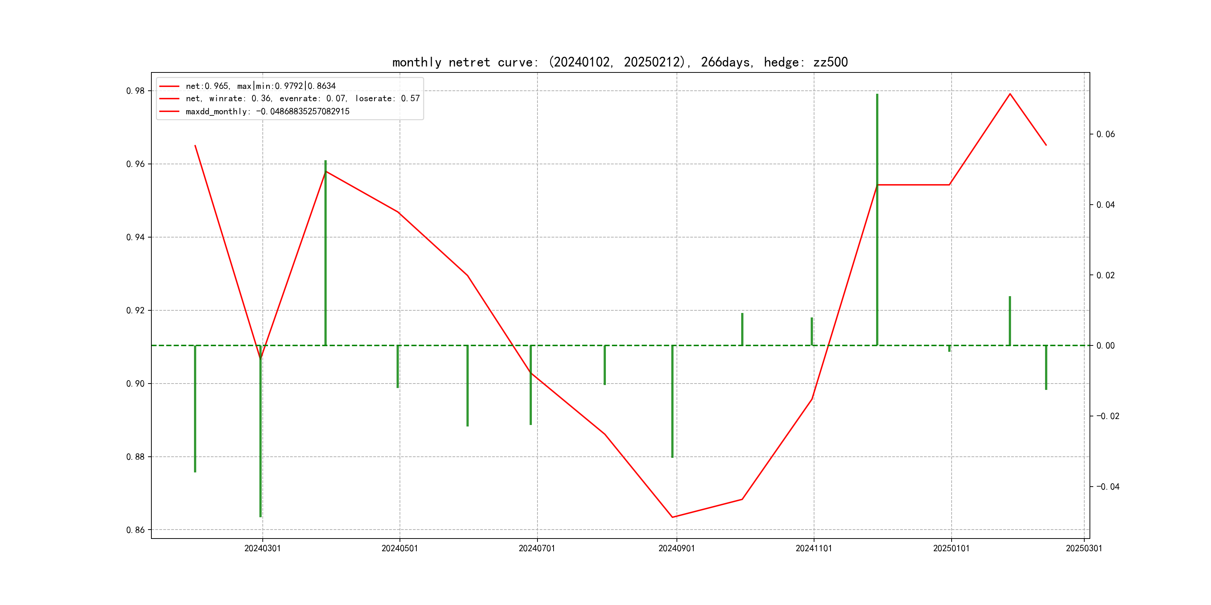Viewport: 1211px width, 605px height.
Task: Click the 20240901 x-axis label
Action: point(677,549)
